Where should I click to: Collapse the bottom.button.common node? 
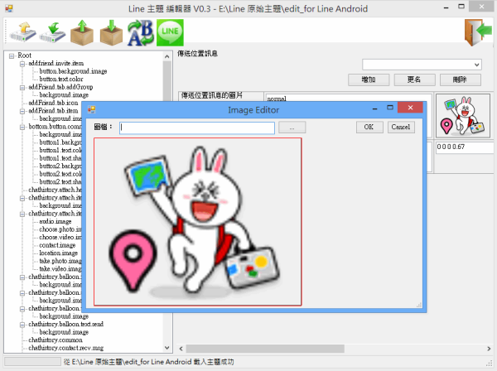(x=22, y=127)
